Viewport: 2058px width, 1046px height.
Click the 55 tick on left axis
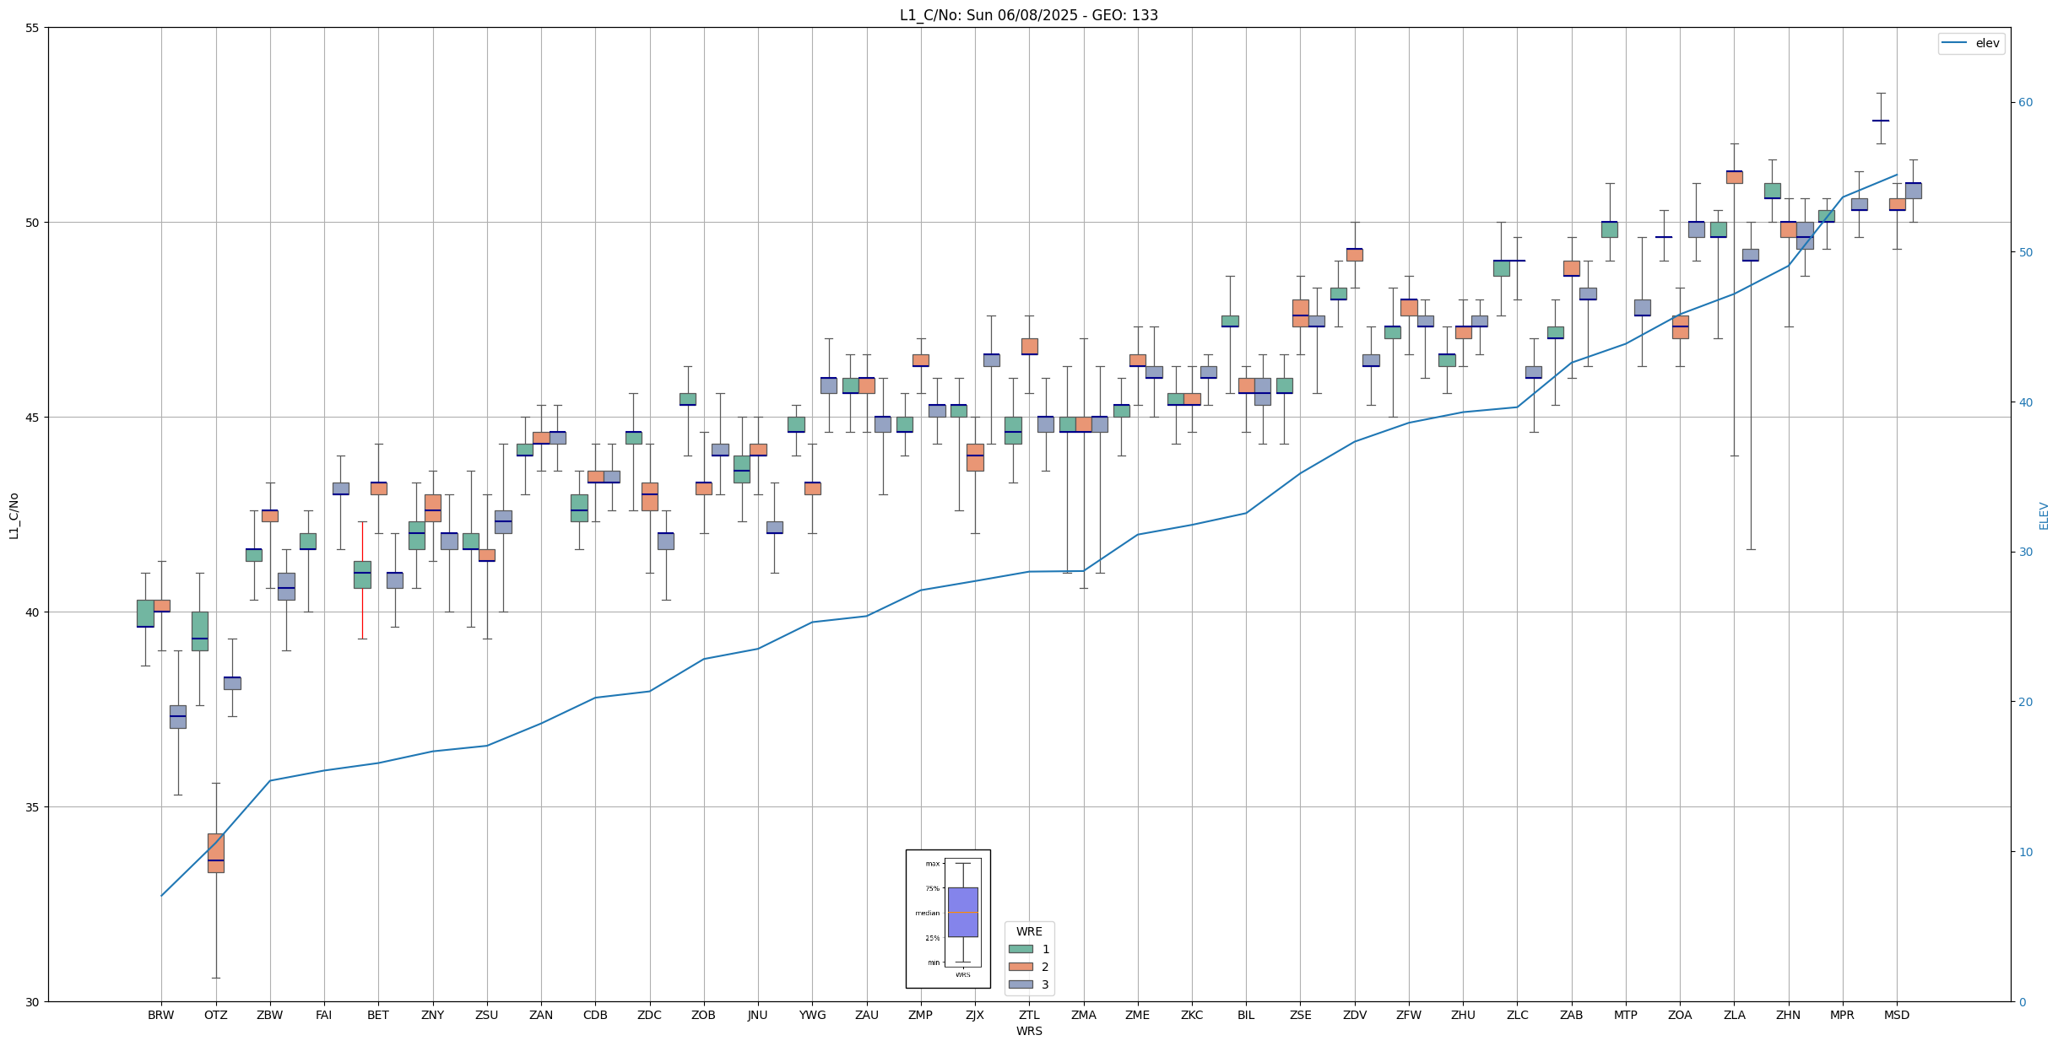(x=33, y=28)
